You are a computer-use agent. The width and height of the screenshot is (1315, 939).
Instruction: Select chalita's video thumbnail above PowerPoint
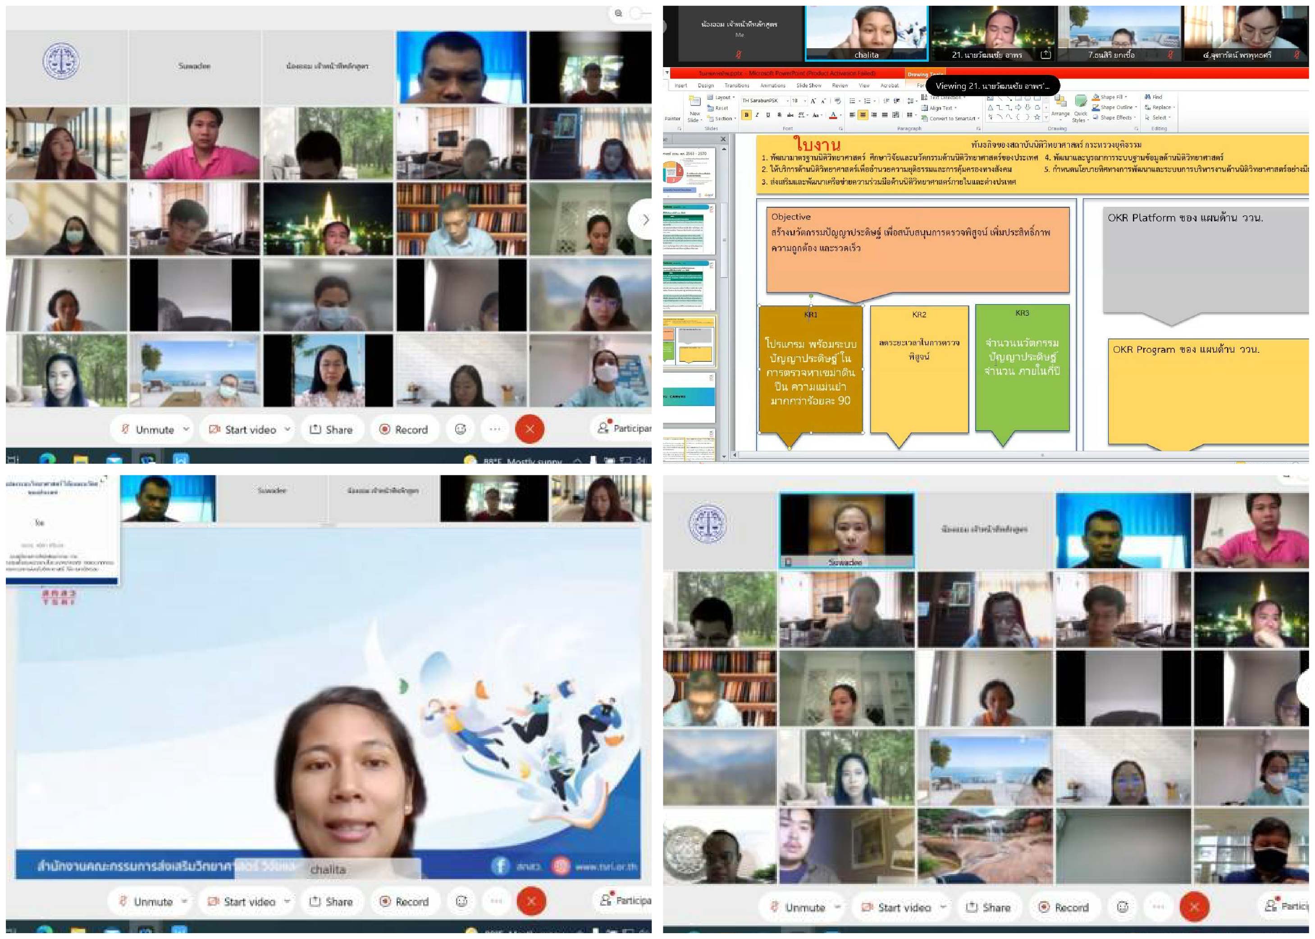[x=866, y=32]
